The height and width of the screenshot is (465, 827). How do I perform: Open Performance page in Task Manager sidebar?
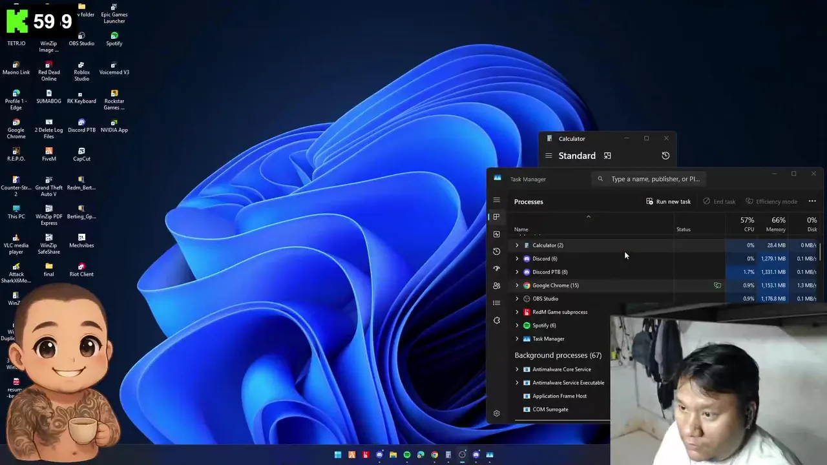coord(496,234)
